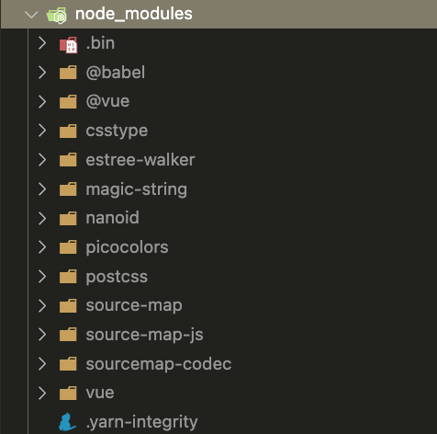This screenshot has width=437, height=434.
Task: Collapse the node_modules folder chevron
Action: coord(31,15)
